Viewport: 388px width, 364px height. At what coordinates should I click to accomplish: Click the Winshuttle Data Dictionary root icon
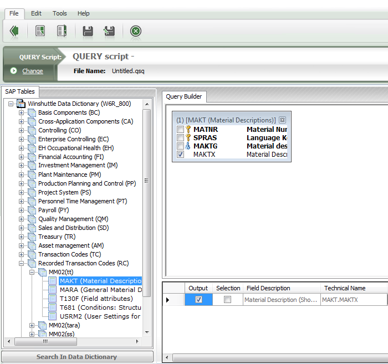(21, 104)
